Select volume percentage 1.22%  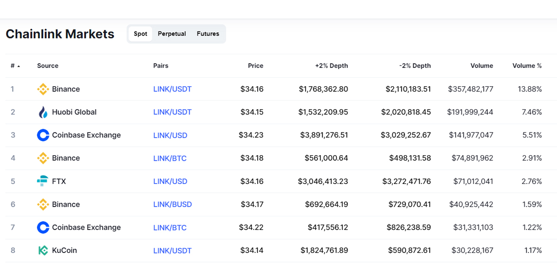coord(532,227)
